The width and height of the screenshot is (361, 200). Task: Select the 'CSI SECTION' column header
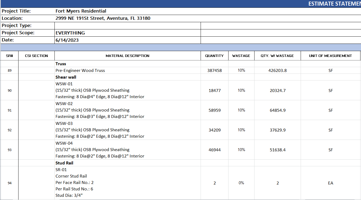(x=36, y=56)
